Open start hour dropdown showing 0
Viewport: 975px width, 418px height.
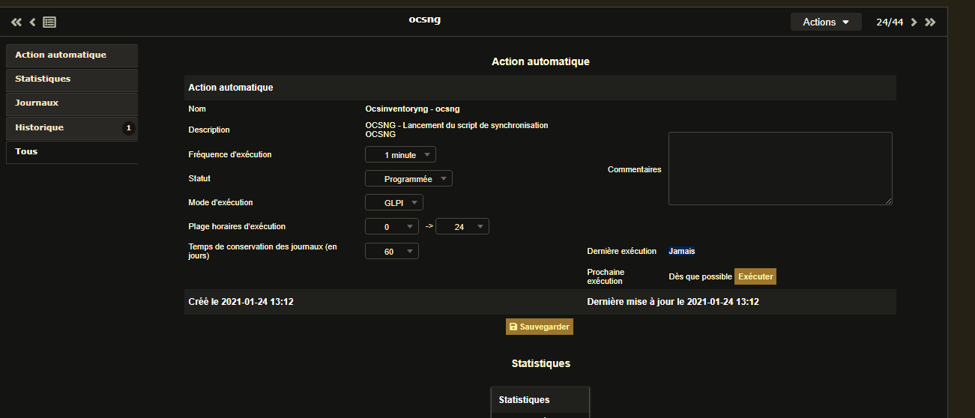point(391,227)
